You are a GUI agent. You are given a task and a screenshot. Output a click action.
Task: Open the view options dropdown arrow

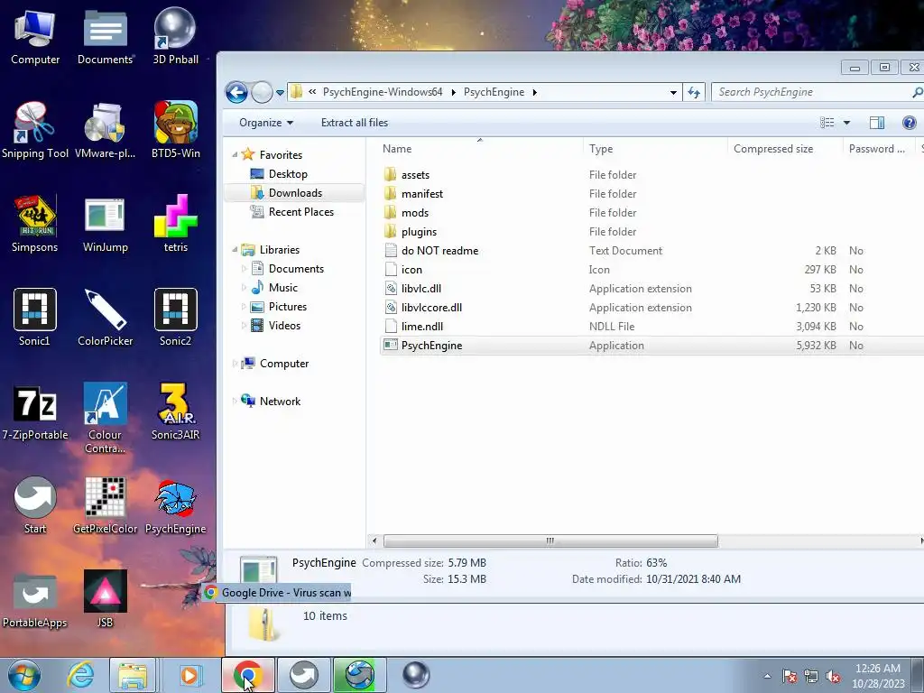(846, 123)
